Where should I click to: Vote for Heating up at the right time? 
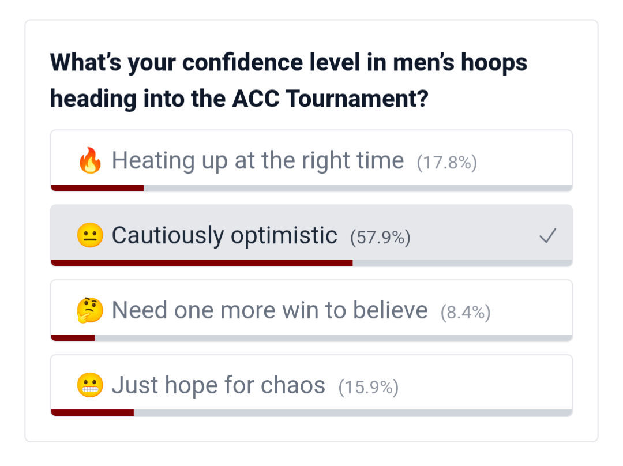tap(257, 160)
